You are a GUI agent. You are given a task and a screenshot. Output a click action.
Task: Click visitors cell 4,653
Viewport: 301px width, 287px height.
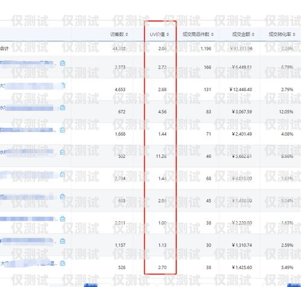pyautogui.click(x=120, y=89)
